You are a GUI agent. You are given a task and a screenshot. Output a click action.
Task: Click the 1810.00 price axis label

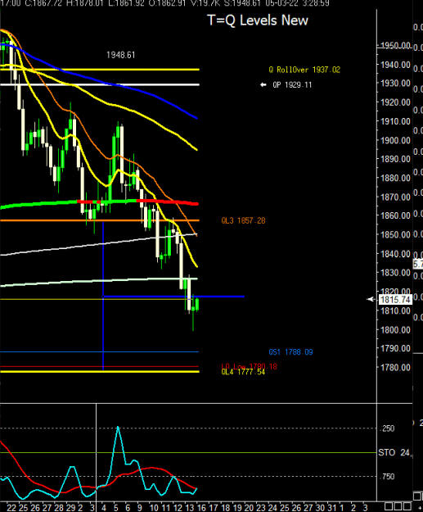point(396,310)
